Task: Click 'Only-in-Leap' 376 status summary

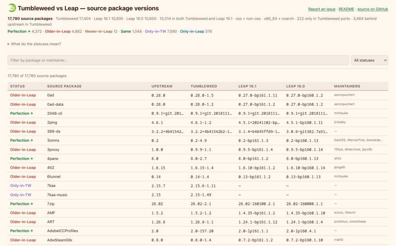Action: (196, 31)
